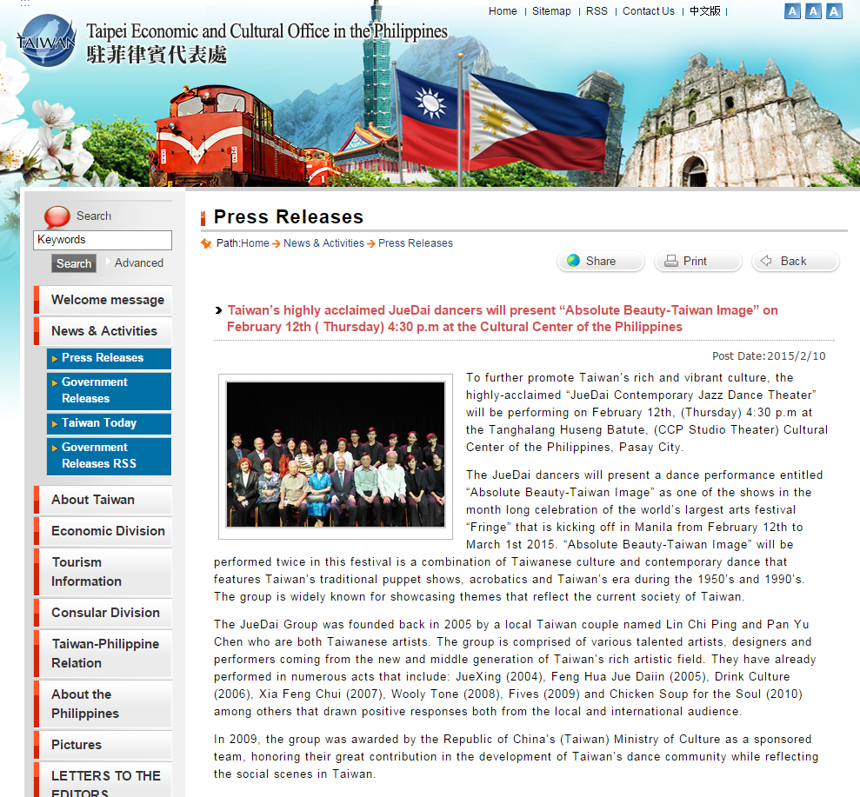Click the 駐菲律賓代表處 Chinese title
Viewport: 860px width, 797px height.
[x=157, y=54]
